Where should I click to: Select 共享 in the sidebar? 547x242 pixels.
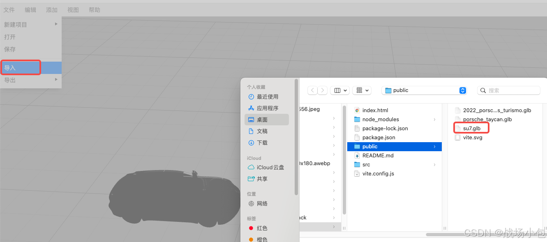[x=267, y=179]
